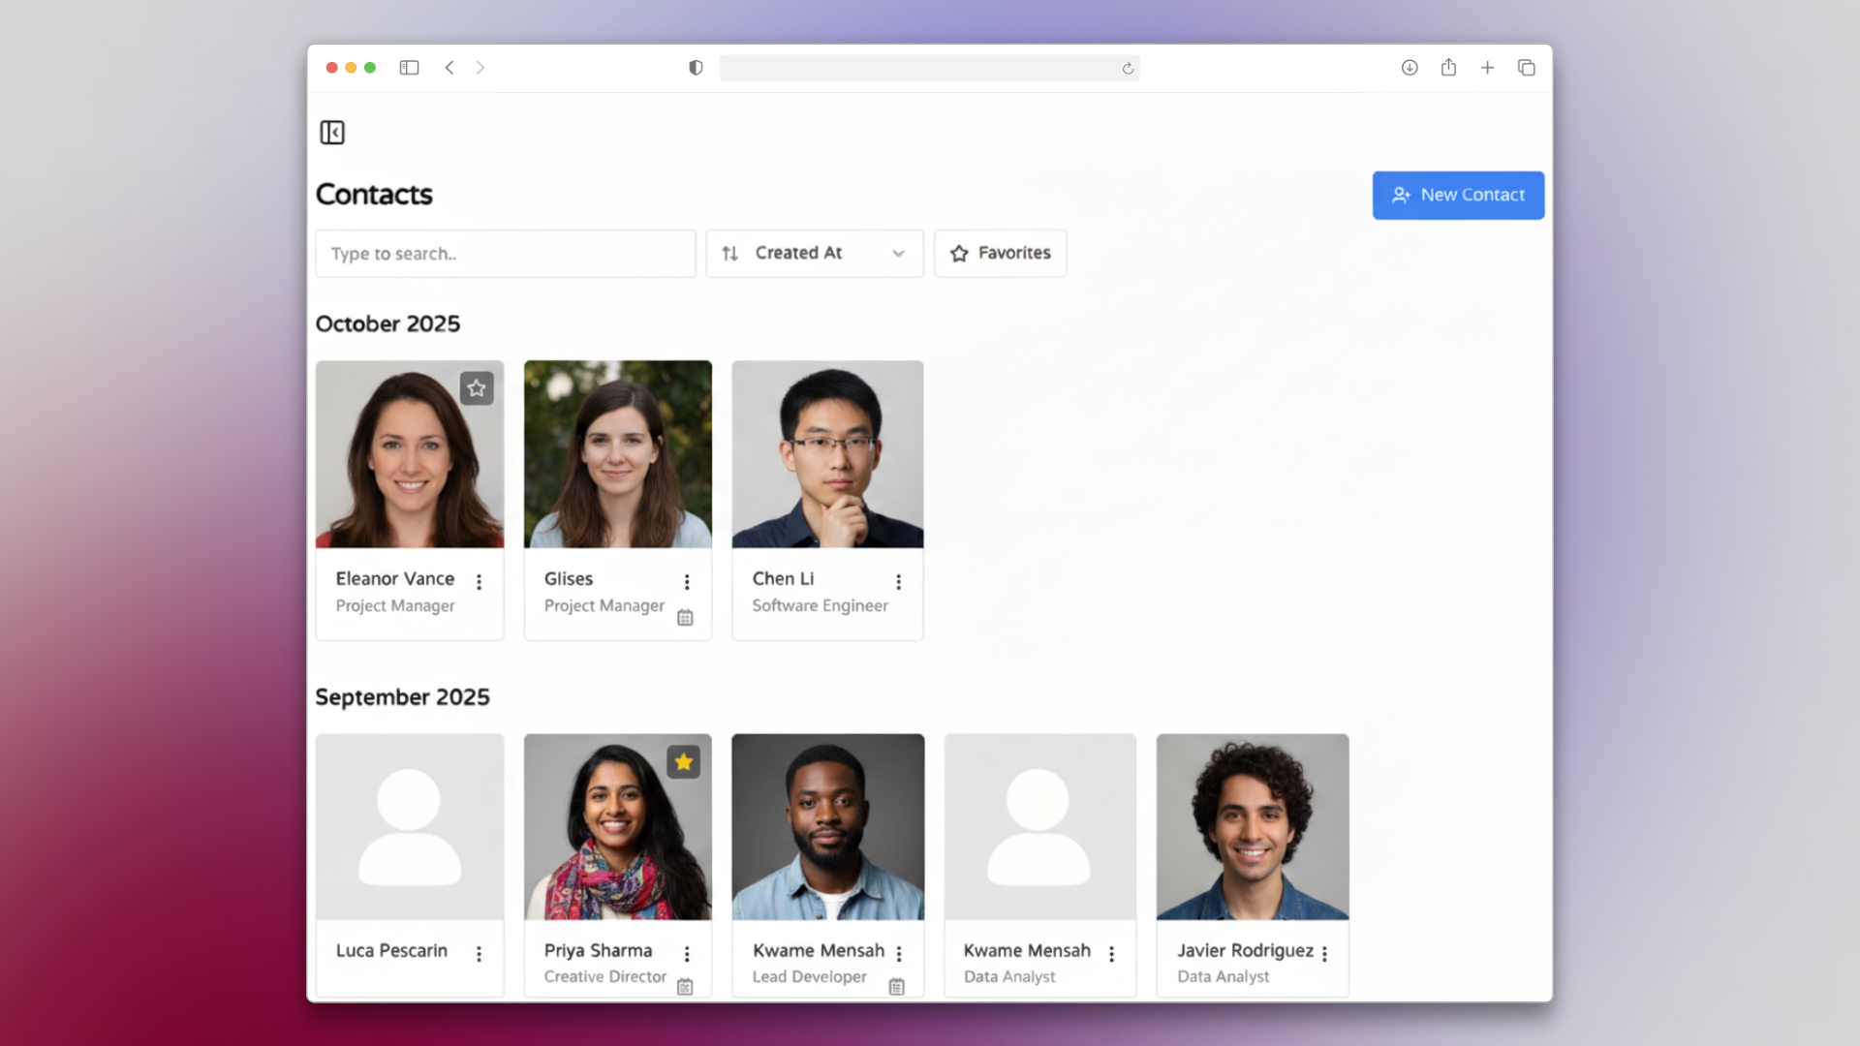Image resolution: width=1860 pixels, height=1046 pixels.
Task: Click the browser share icon
Action: (x=1448, y=68)
